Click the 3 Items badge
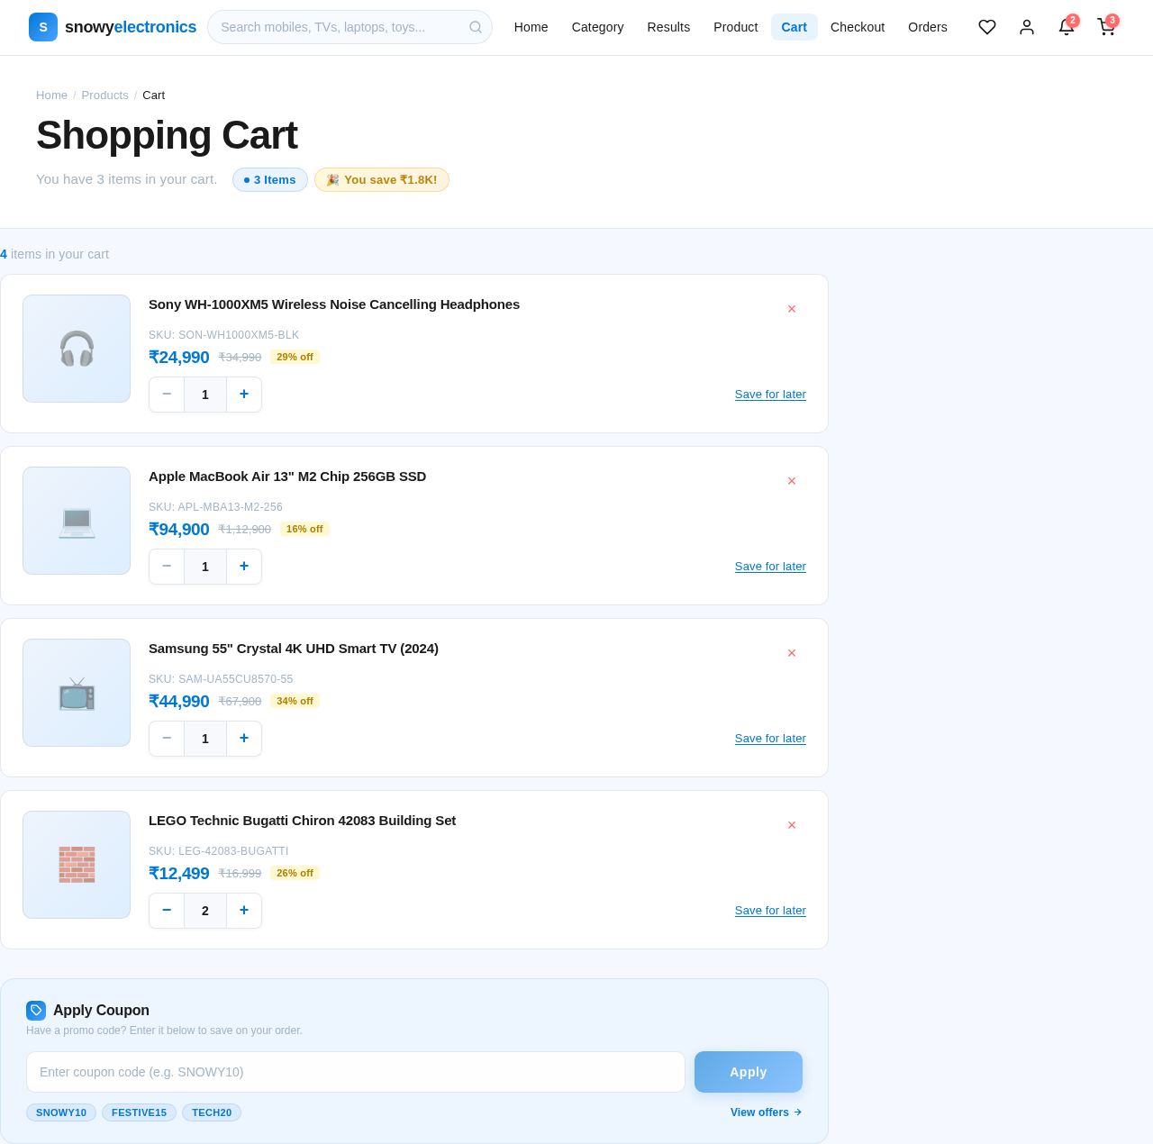Screen dimensions: 1153x1144 pyautogui.click(x=270, y=180)
